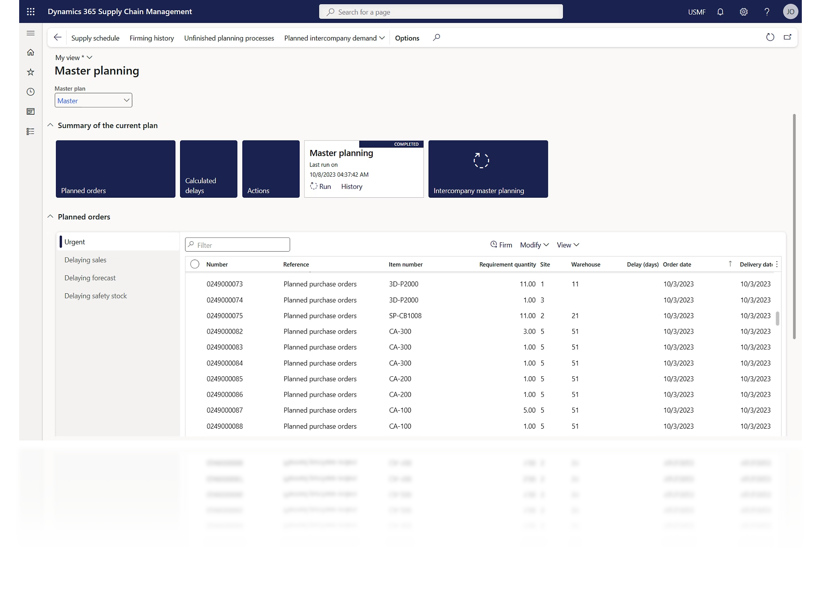Screen dimensions: 821x592
Task: Open the Workspaces icon in sidebar
Action: tap(31, 112)
